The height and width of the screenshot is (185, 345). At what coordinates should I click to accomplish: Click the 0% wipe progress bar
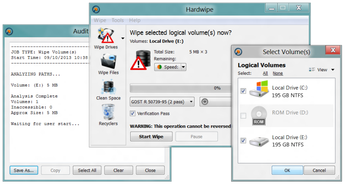click(180, 88)
